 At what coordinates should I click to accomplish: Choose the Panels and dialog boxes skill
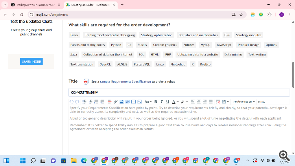(x=87, y=45)
